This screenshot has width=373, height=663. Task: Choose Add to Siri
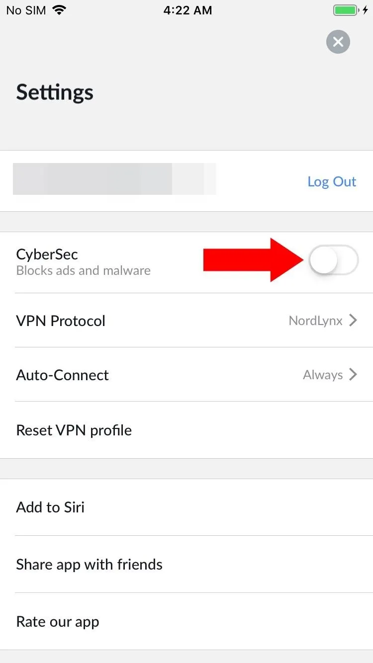pyautogui.click(x=186, y=507)
